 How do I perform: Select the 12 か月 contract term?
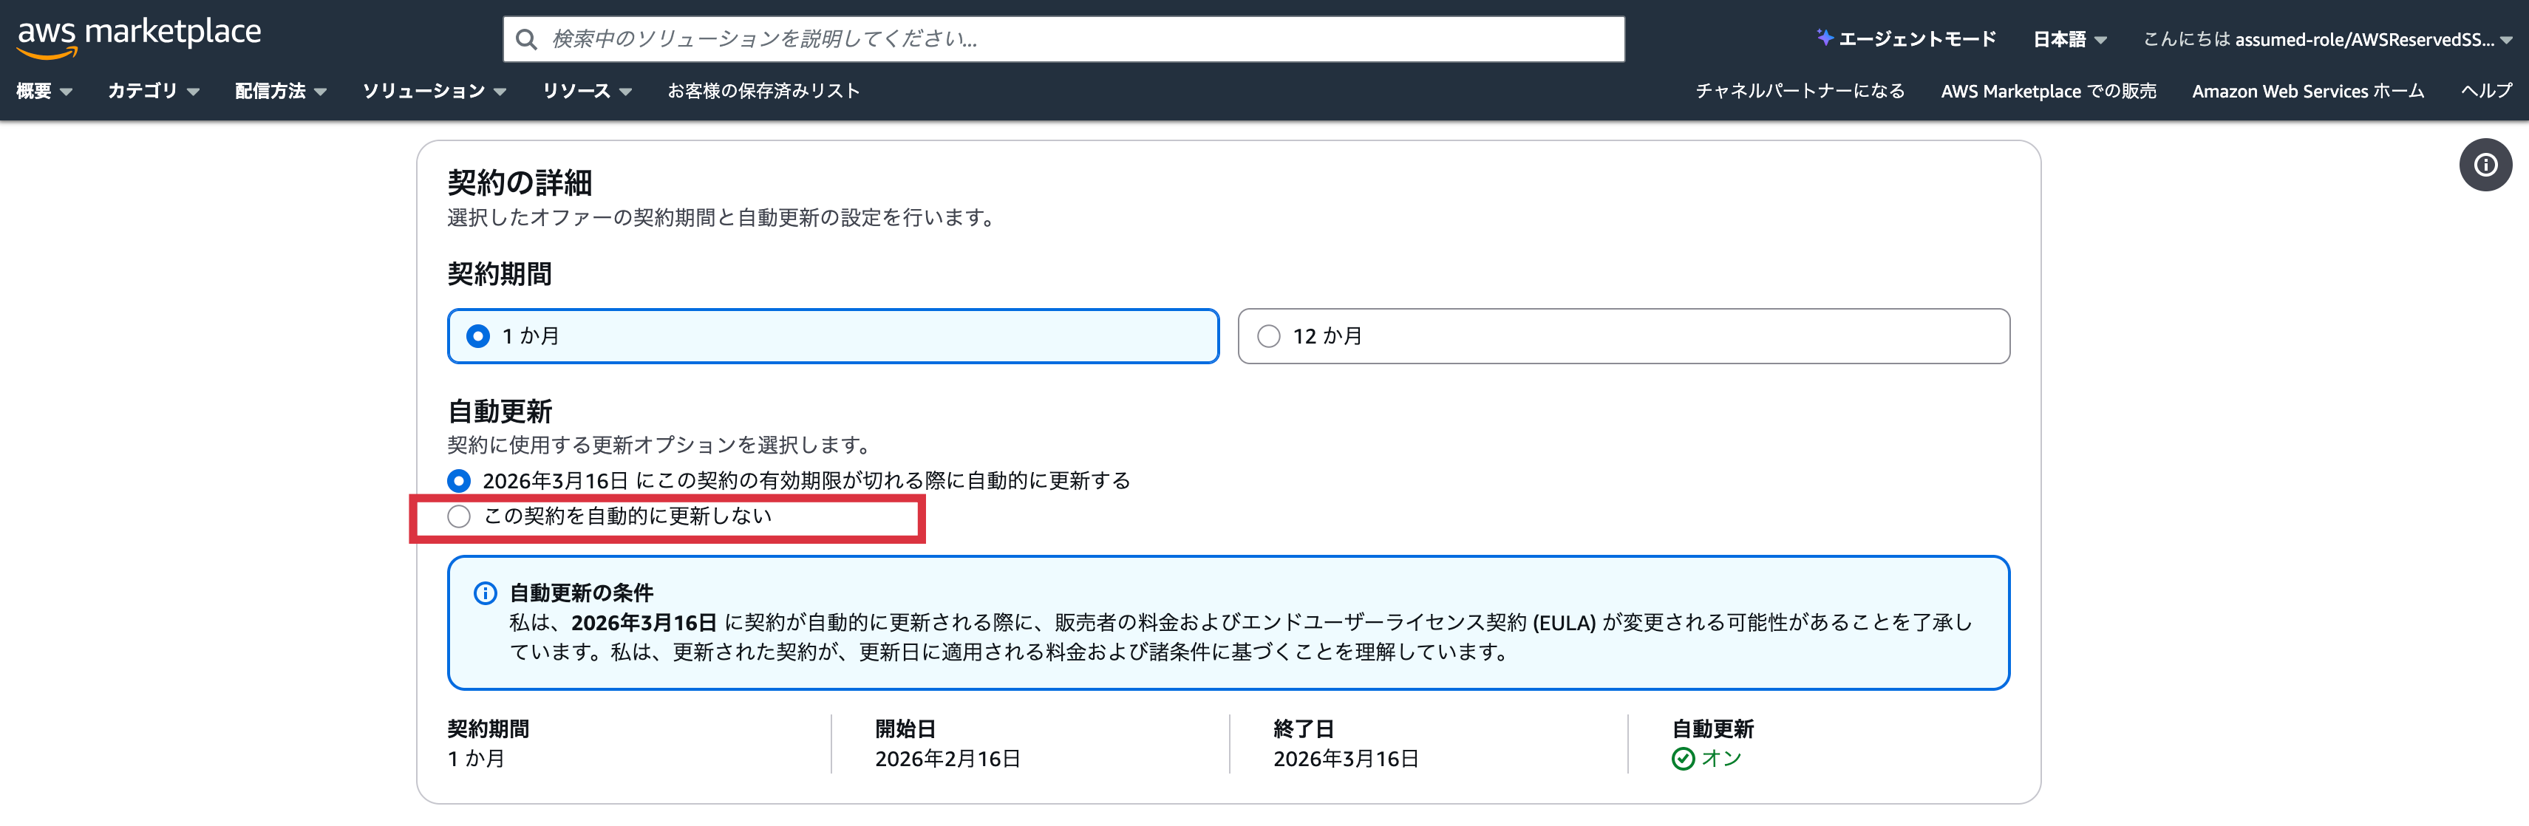coord(1268,336)
